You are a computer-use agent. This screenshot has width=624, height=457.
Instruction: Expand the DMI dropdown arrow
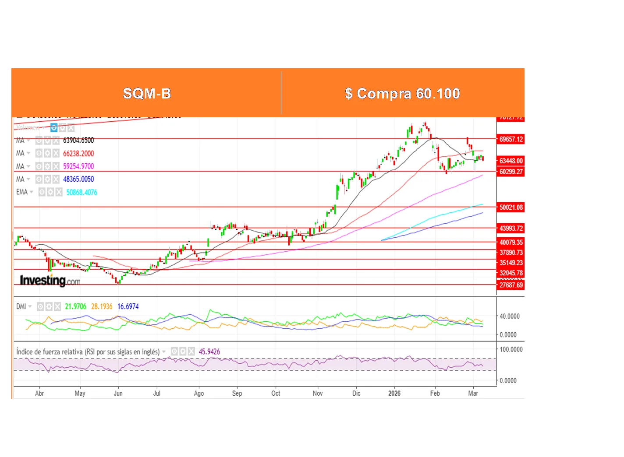(30, 307)
